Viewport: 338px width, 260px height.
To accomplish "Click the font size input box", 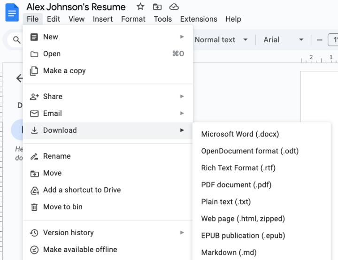I will pyautogui.click(x=333, y=40).
